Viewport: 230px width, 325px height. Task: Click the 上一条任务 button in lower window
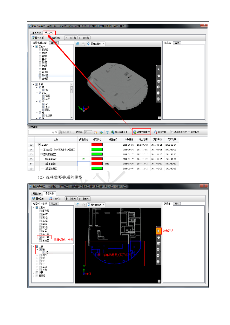point(71,199)
